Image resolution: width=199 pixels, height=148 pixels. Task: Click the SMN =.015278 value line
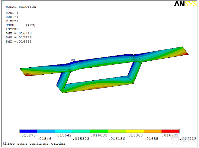tap(19, 37)
